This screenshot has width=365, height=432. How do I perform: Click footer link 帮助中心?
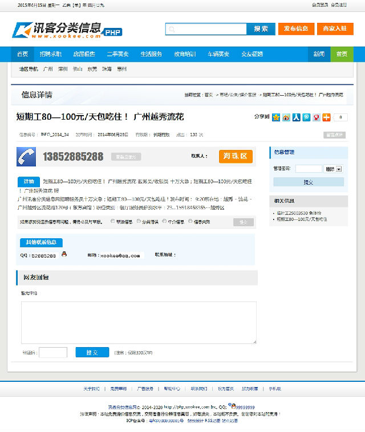tap(172, 389)
